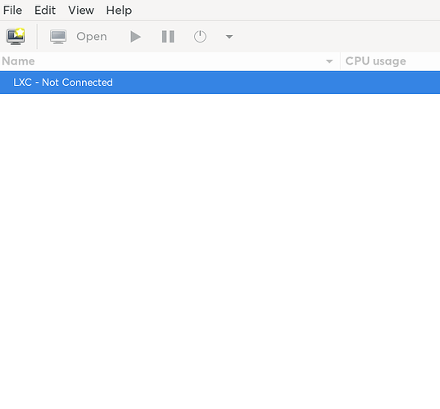Image resolution: width=440 pixels, height=409 pixels.
Task: Click the LXC row's CPU usage cell
Action: pyautogui.click(x=390, y=83)
